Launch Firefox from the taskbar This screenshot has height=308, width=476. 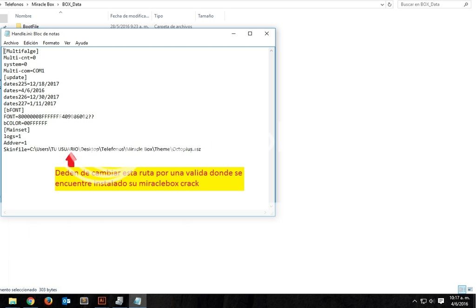click(48, 301)
